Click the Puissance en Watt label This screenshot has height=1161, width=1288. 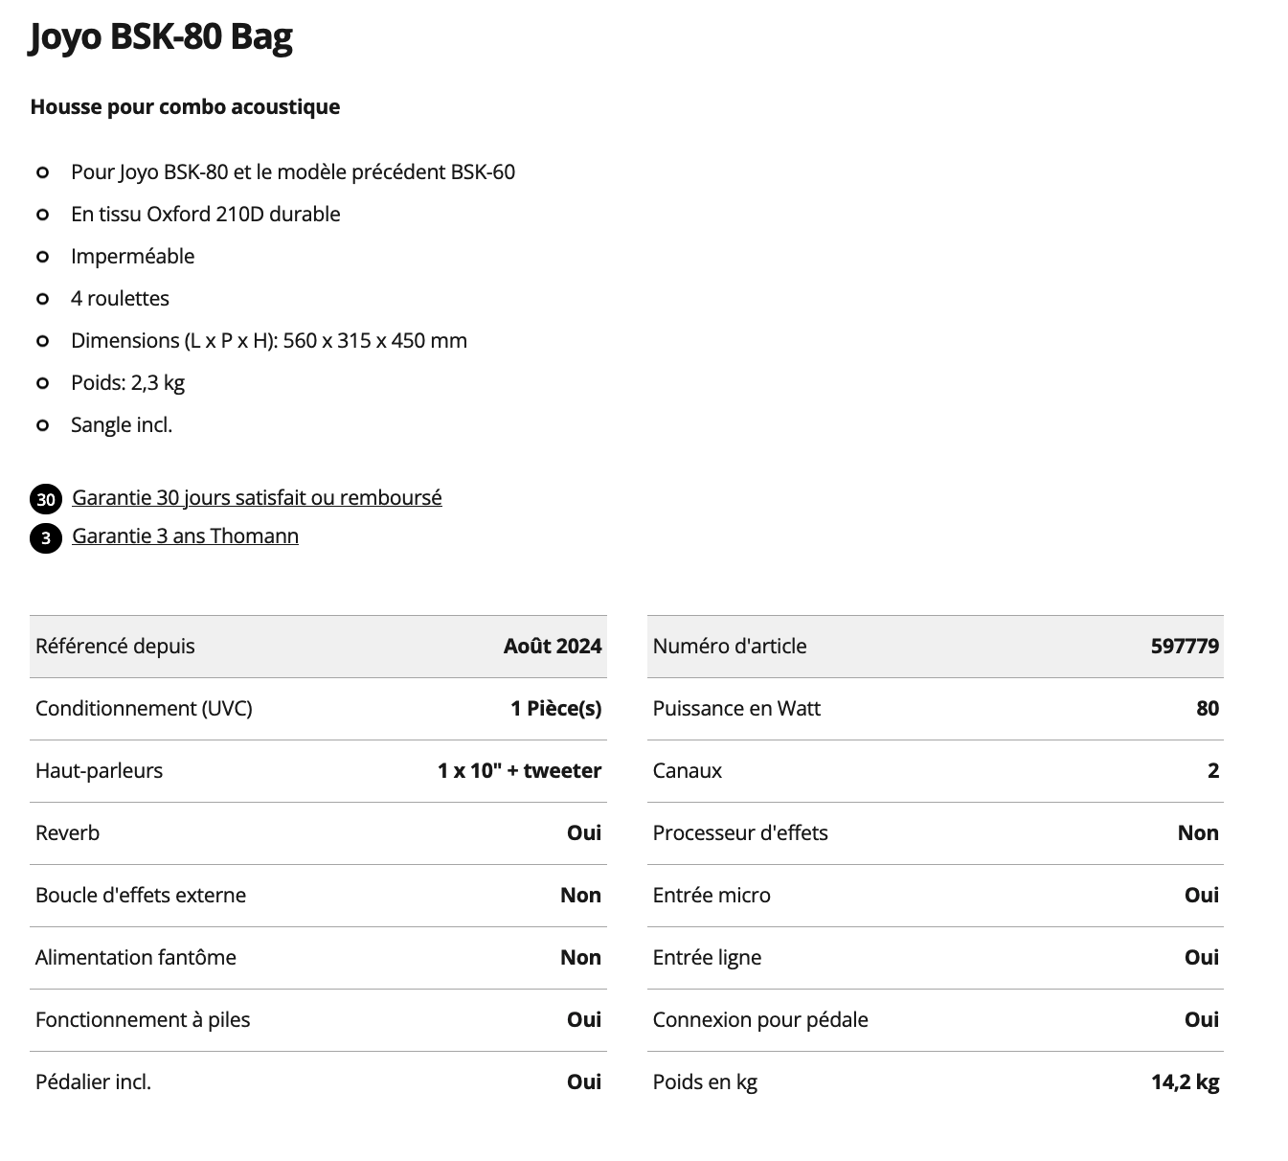pyautogui.click(x=736, y=709)
